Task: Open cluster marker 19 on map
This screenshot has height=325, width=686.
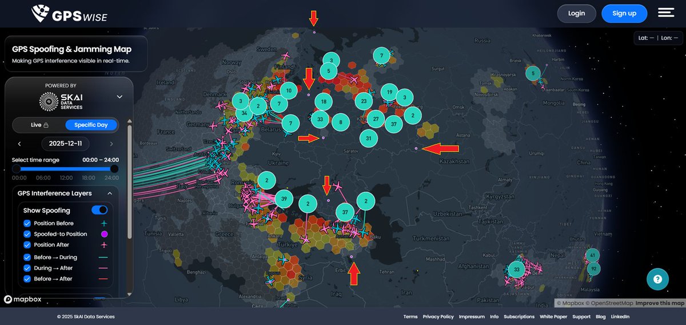Action: point(389,92)
